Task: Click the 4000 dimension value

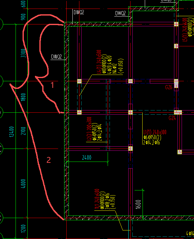Action: 23,184
